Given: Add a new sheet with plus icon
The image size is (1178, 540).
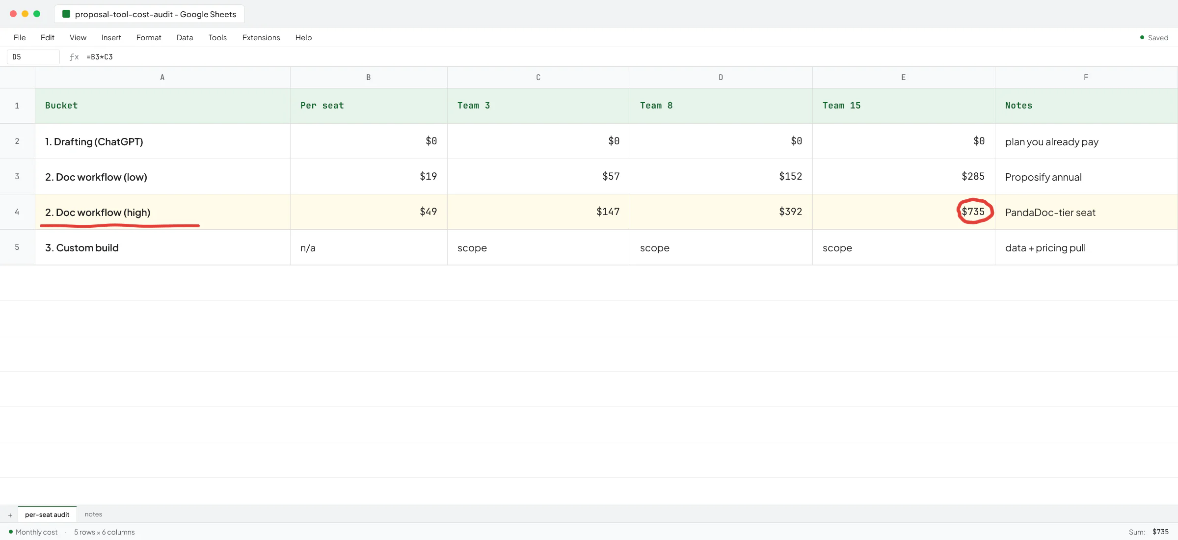Looking at the screenshot, I should point(10,515).
